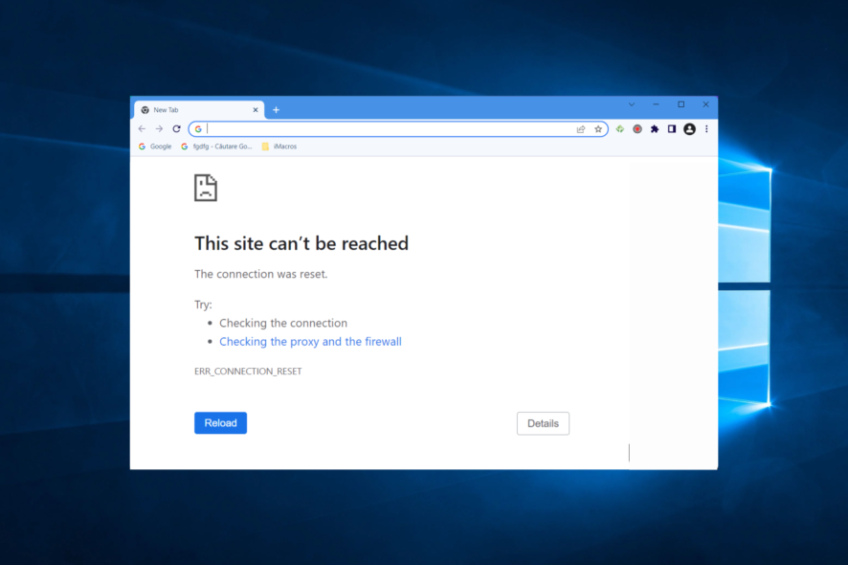Screen dimensions: 848x565
Task: Open the fgdfg - Căutare Go... bookmark
Action: [216, 147]
